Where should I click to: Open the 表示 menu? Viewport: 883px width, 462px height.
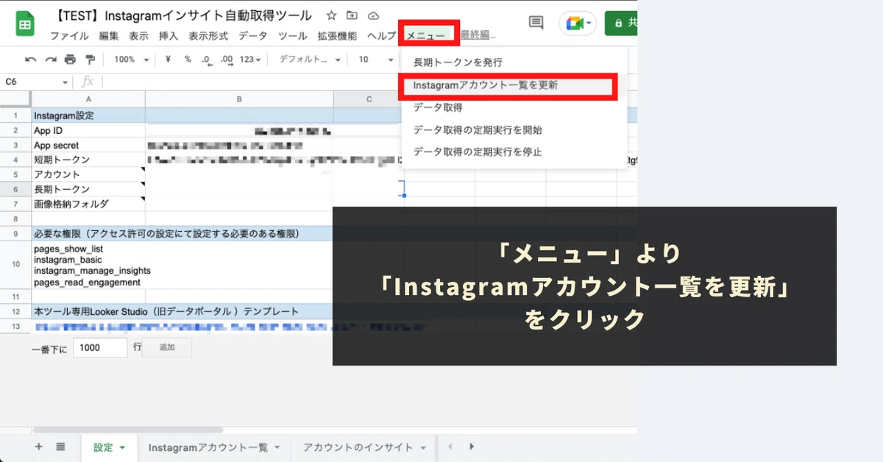coord(138,36)
